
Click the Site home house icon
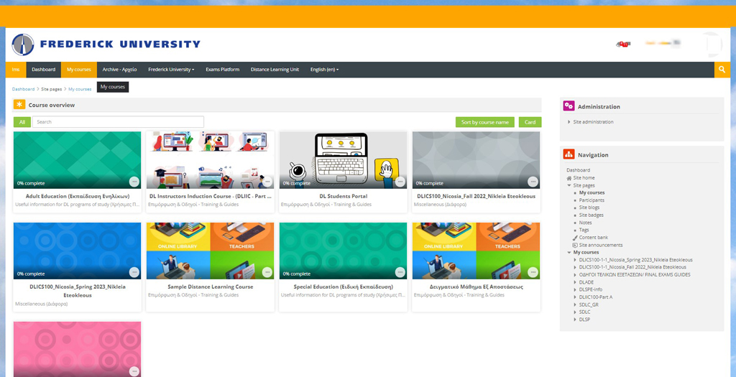569,177
